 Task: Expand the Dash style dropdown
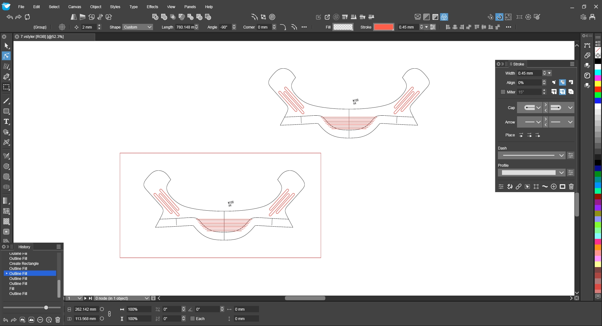pyautogui.click(x=531, y=155)
